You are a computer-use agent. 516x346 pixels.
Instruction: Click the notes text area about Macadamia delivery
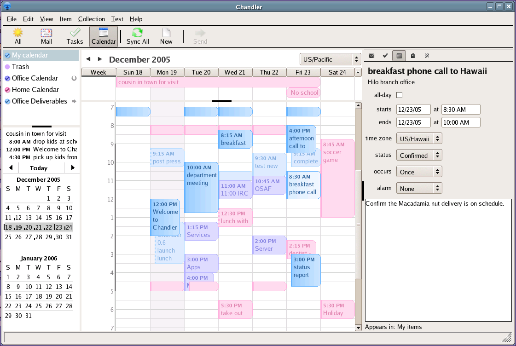(438, 260)
